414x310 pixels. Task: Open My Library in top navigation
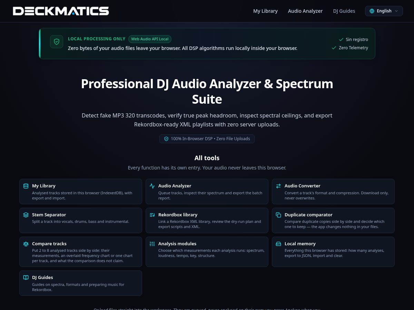click(x=265, y=11)
